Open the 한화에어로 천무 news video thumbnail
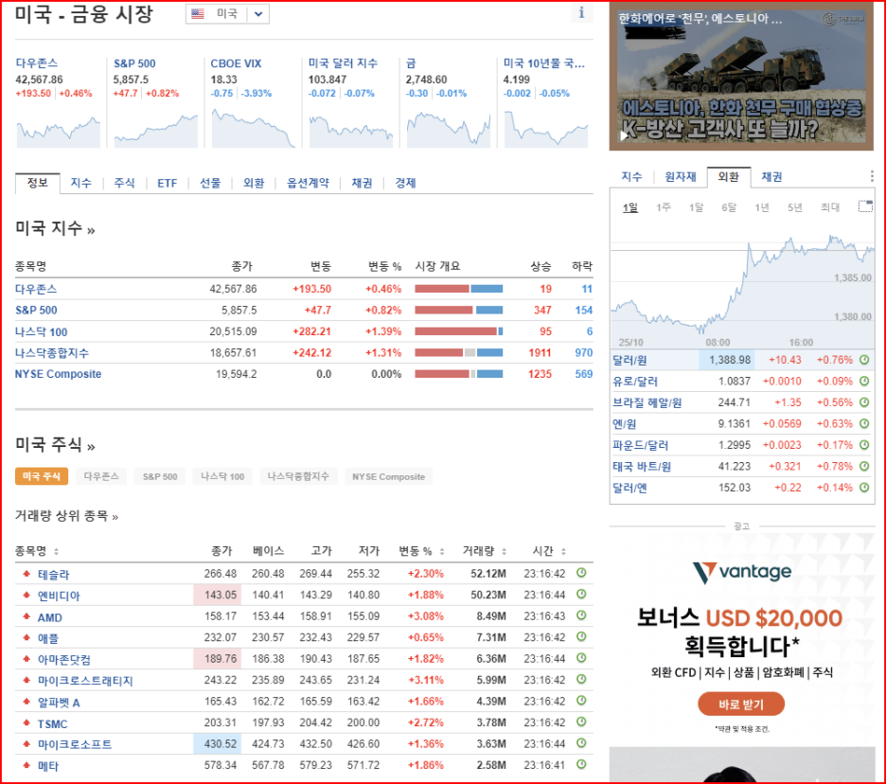 pyautogui.click(x=741, y=78)
